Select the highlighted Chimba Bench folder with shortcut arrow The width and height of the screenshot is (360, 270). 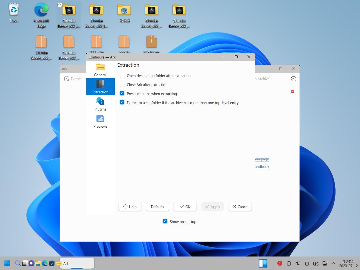tap(69, 15)
